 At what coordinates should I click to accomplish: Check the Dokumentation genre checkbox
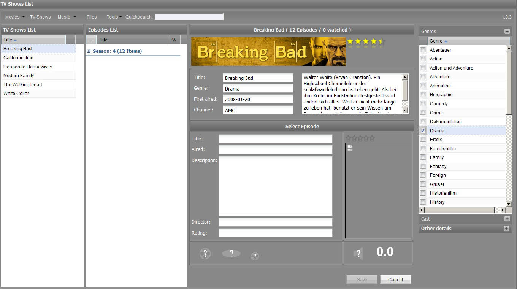(x=423, y=121)
